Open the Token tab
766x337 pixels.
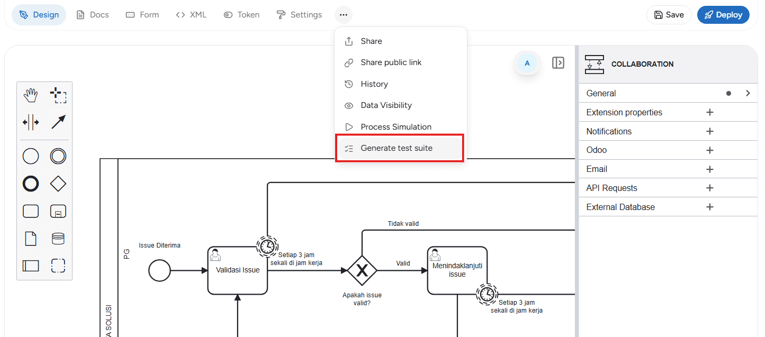(241, 15)
